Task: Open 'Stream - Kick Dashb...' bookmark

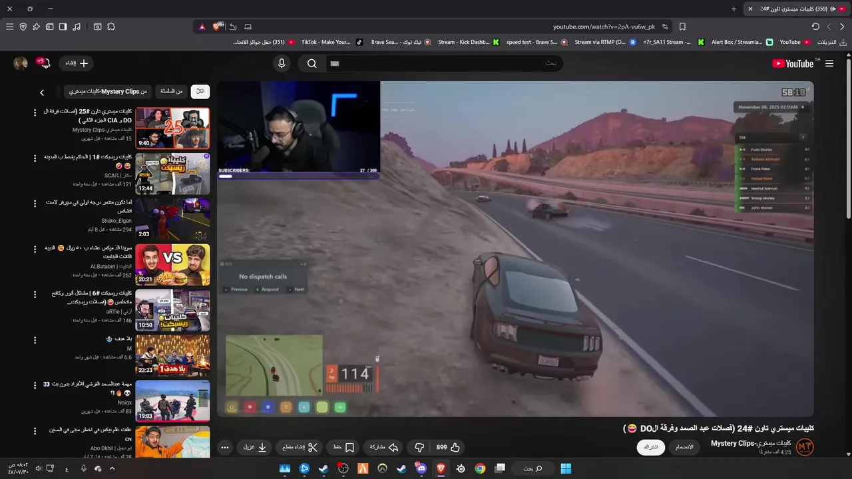Action: click(x=468, y=42)
